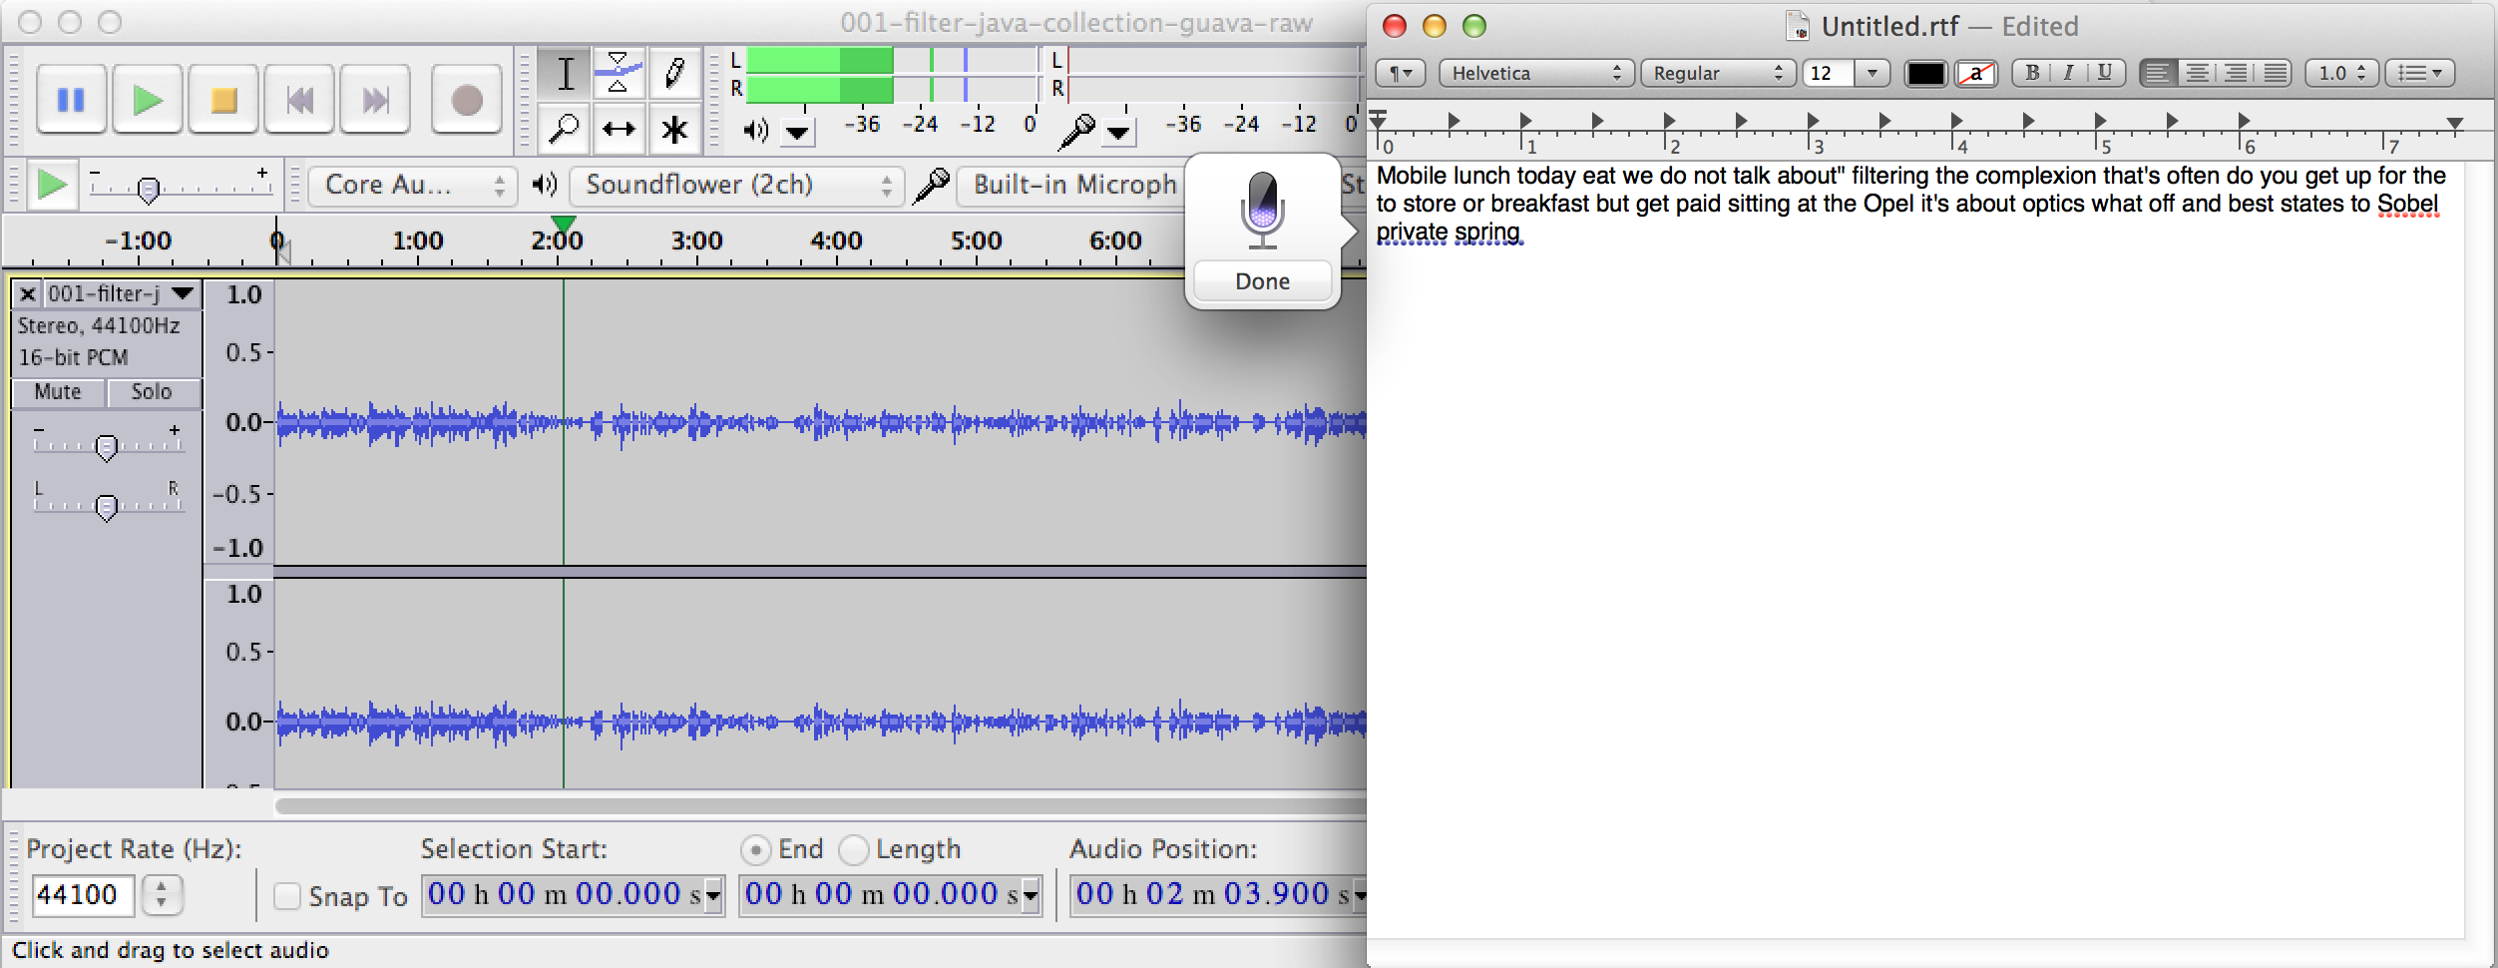Viewport: 2498px width, 968px height.
Task: Mute the 001-filter-j track
Action: click(58, 392)
